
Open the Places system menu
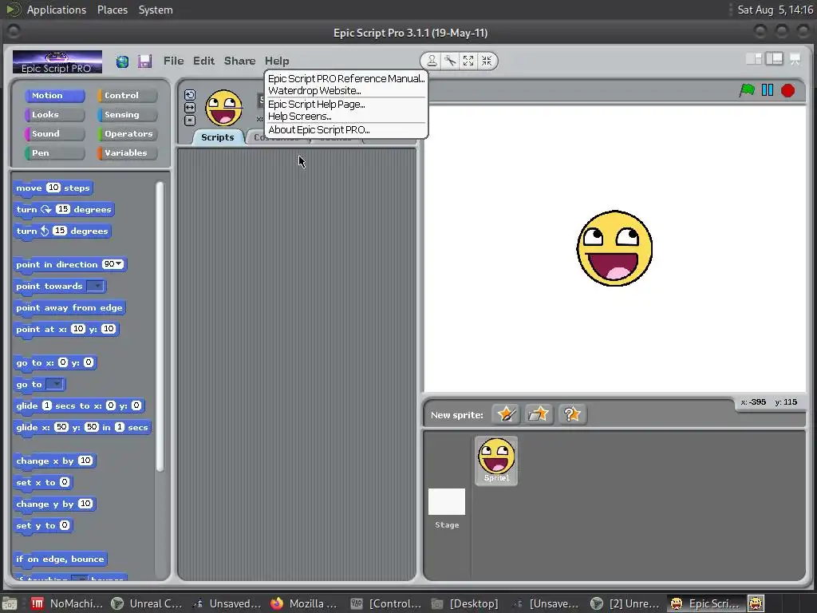(x=112, y=10)
